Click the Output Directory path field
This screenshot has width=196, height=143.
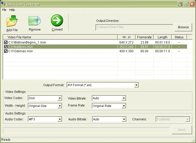[x=134, y=27]
